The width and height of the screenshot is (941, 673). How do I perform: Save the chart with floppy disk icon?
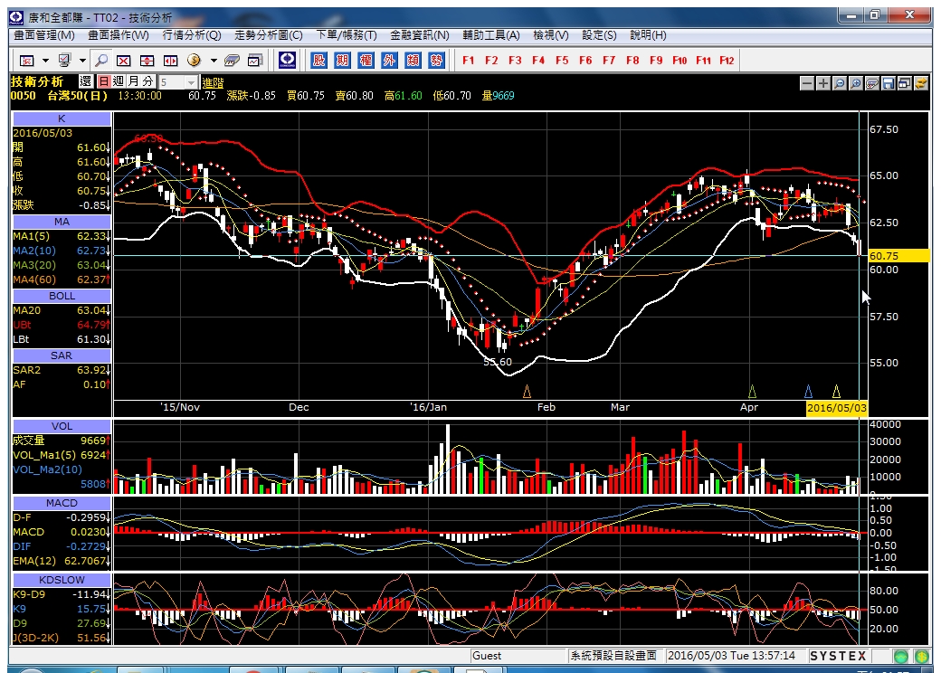point(889,83)
